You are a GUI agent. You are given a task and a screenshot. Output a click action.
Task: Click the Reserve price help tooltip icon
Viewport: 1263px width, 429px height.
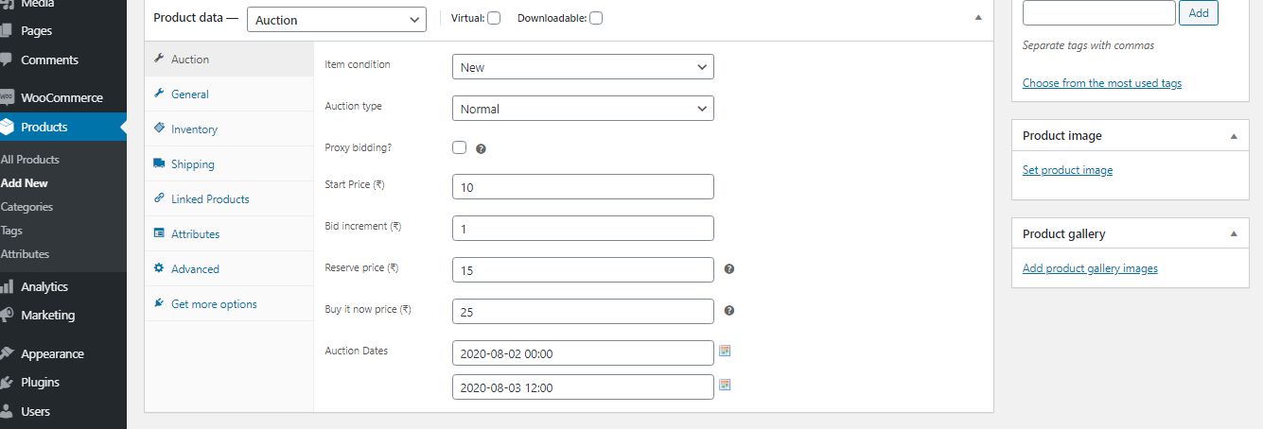(x=729, y=269)
